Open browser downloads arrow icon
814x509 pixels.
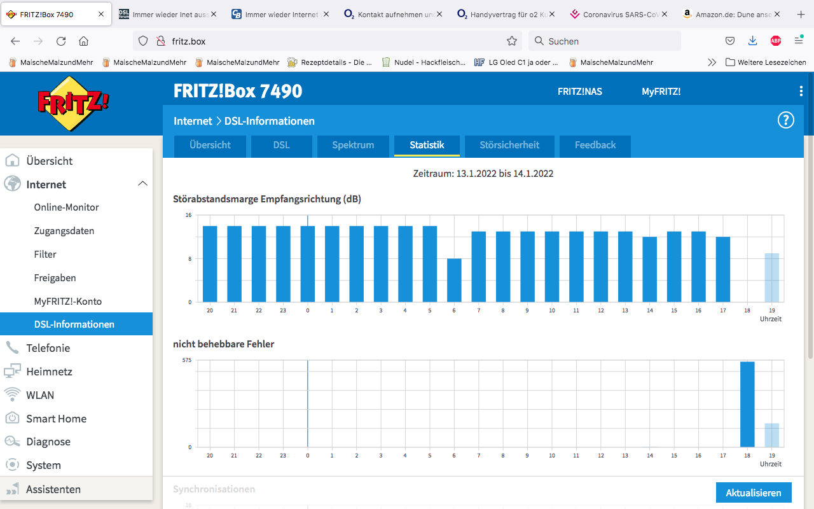(x=752, y=41)
